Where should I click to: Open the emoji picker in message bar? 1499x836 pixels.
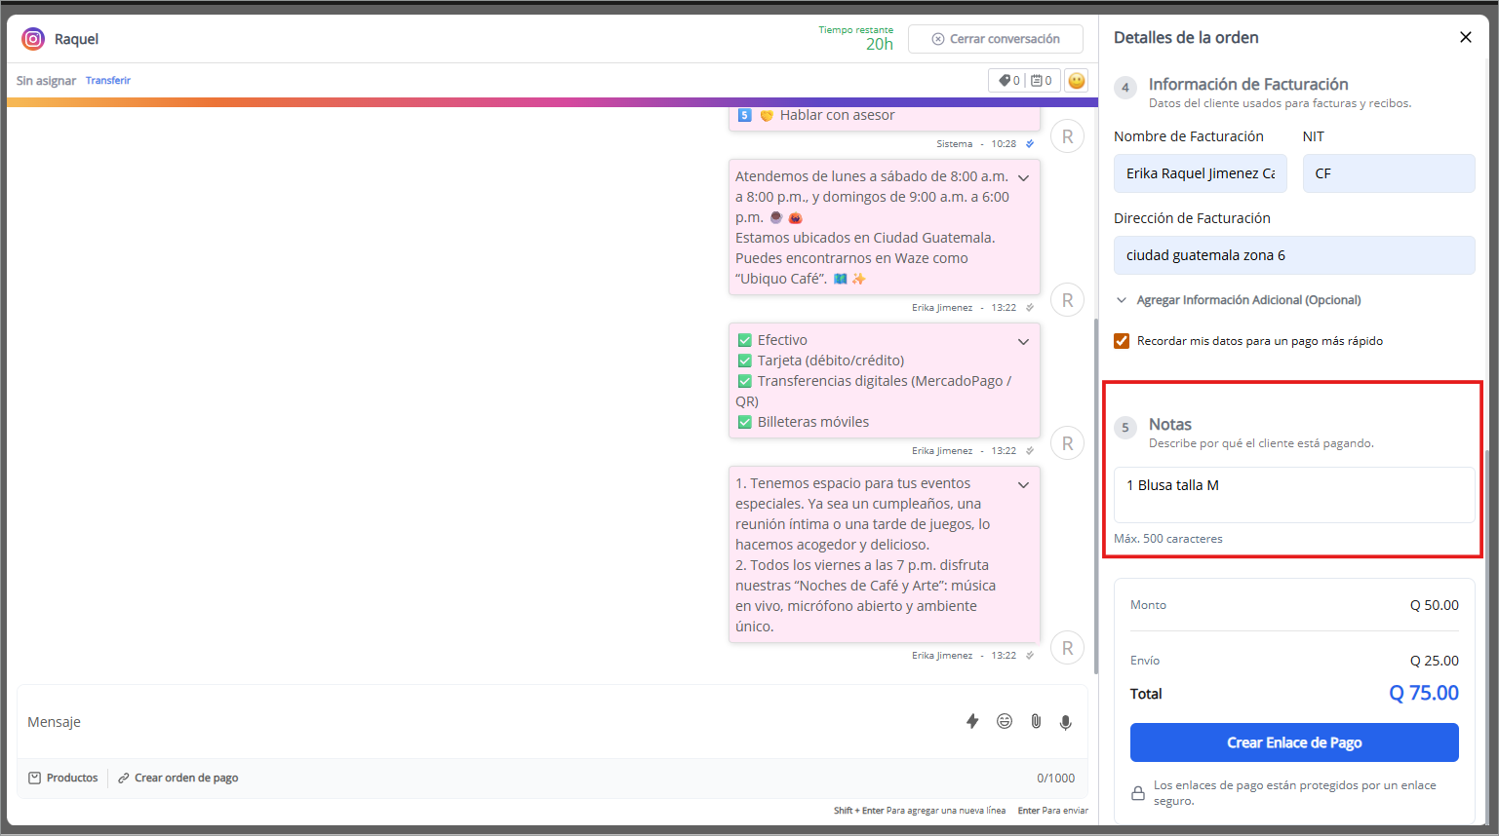click(x=1004, y=721)
